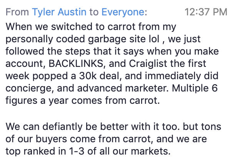Click the word defiantly in second paragraph
Image resolution: width=230 pixels, height=163 pixels.
pyautogui.click(x=62, y=126)
